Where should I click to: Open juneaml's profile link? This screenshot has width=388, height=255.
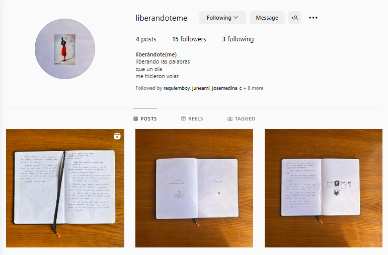201,88
